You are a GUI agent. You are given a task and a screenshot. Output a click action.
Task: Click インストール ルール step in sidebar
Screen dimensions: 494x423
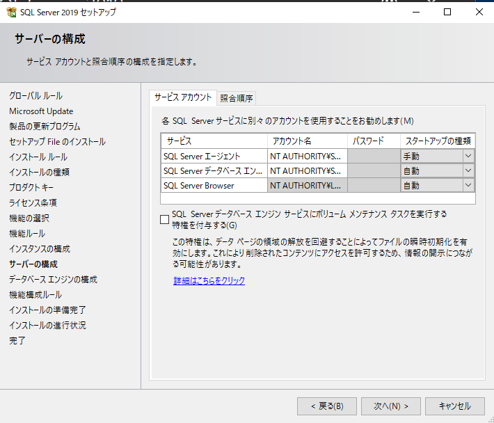click(38, 157)
